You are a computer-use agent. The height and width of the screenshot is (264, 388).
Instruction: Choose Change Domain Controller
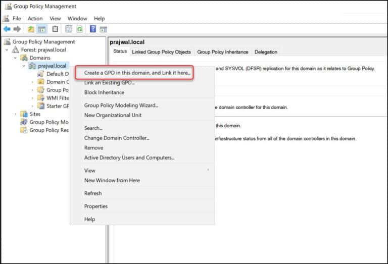(x=117, y=138)
